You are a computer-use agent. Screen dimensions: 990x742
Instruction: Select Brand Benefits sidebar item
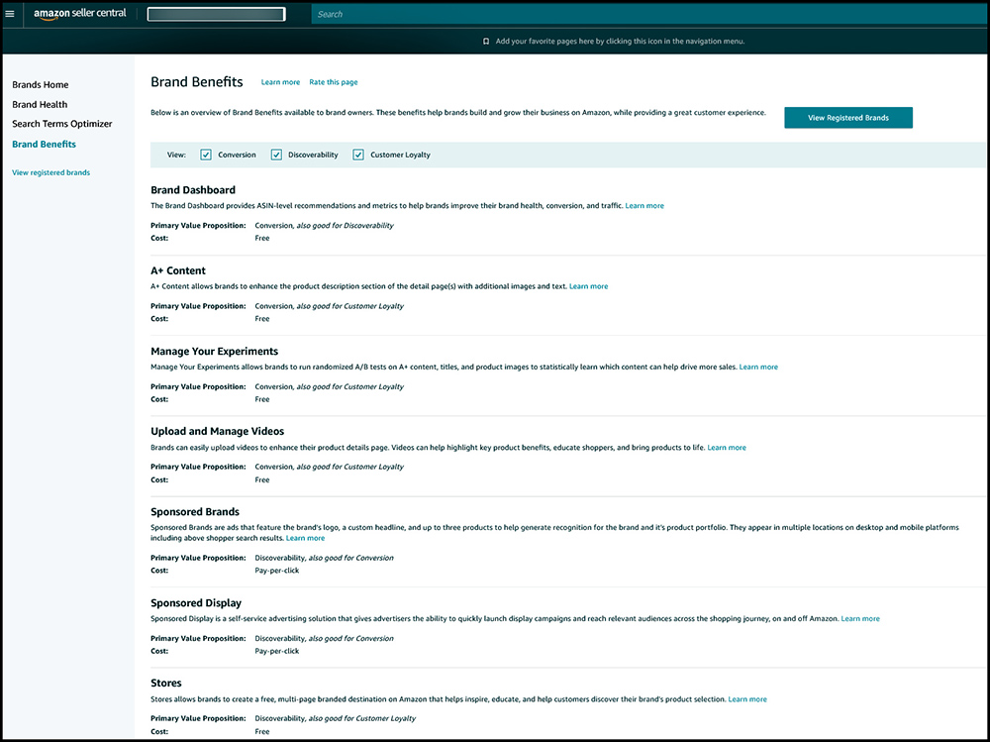coord(44,145)
